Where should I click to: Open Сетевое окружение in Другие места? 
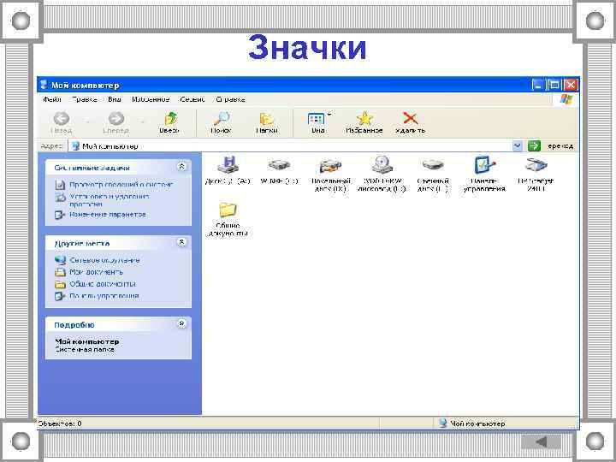pyautogui.click(x=104, y=260)
